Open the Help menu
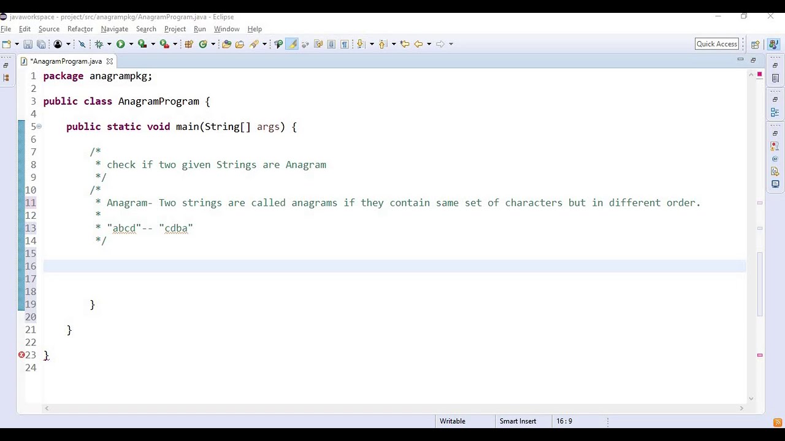 (255, 29)
